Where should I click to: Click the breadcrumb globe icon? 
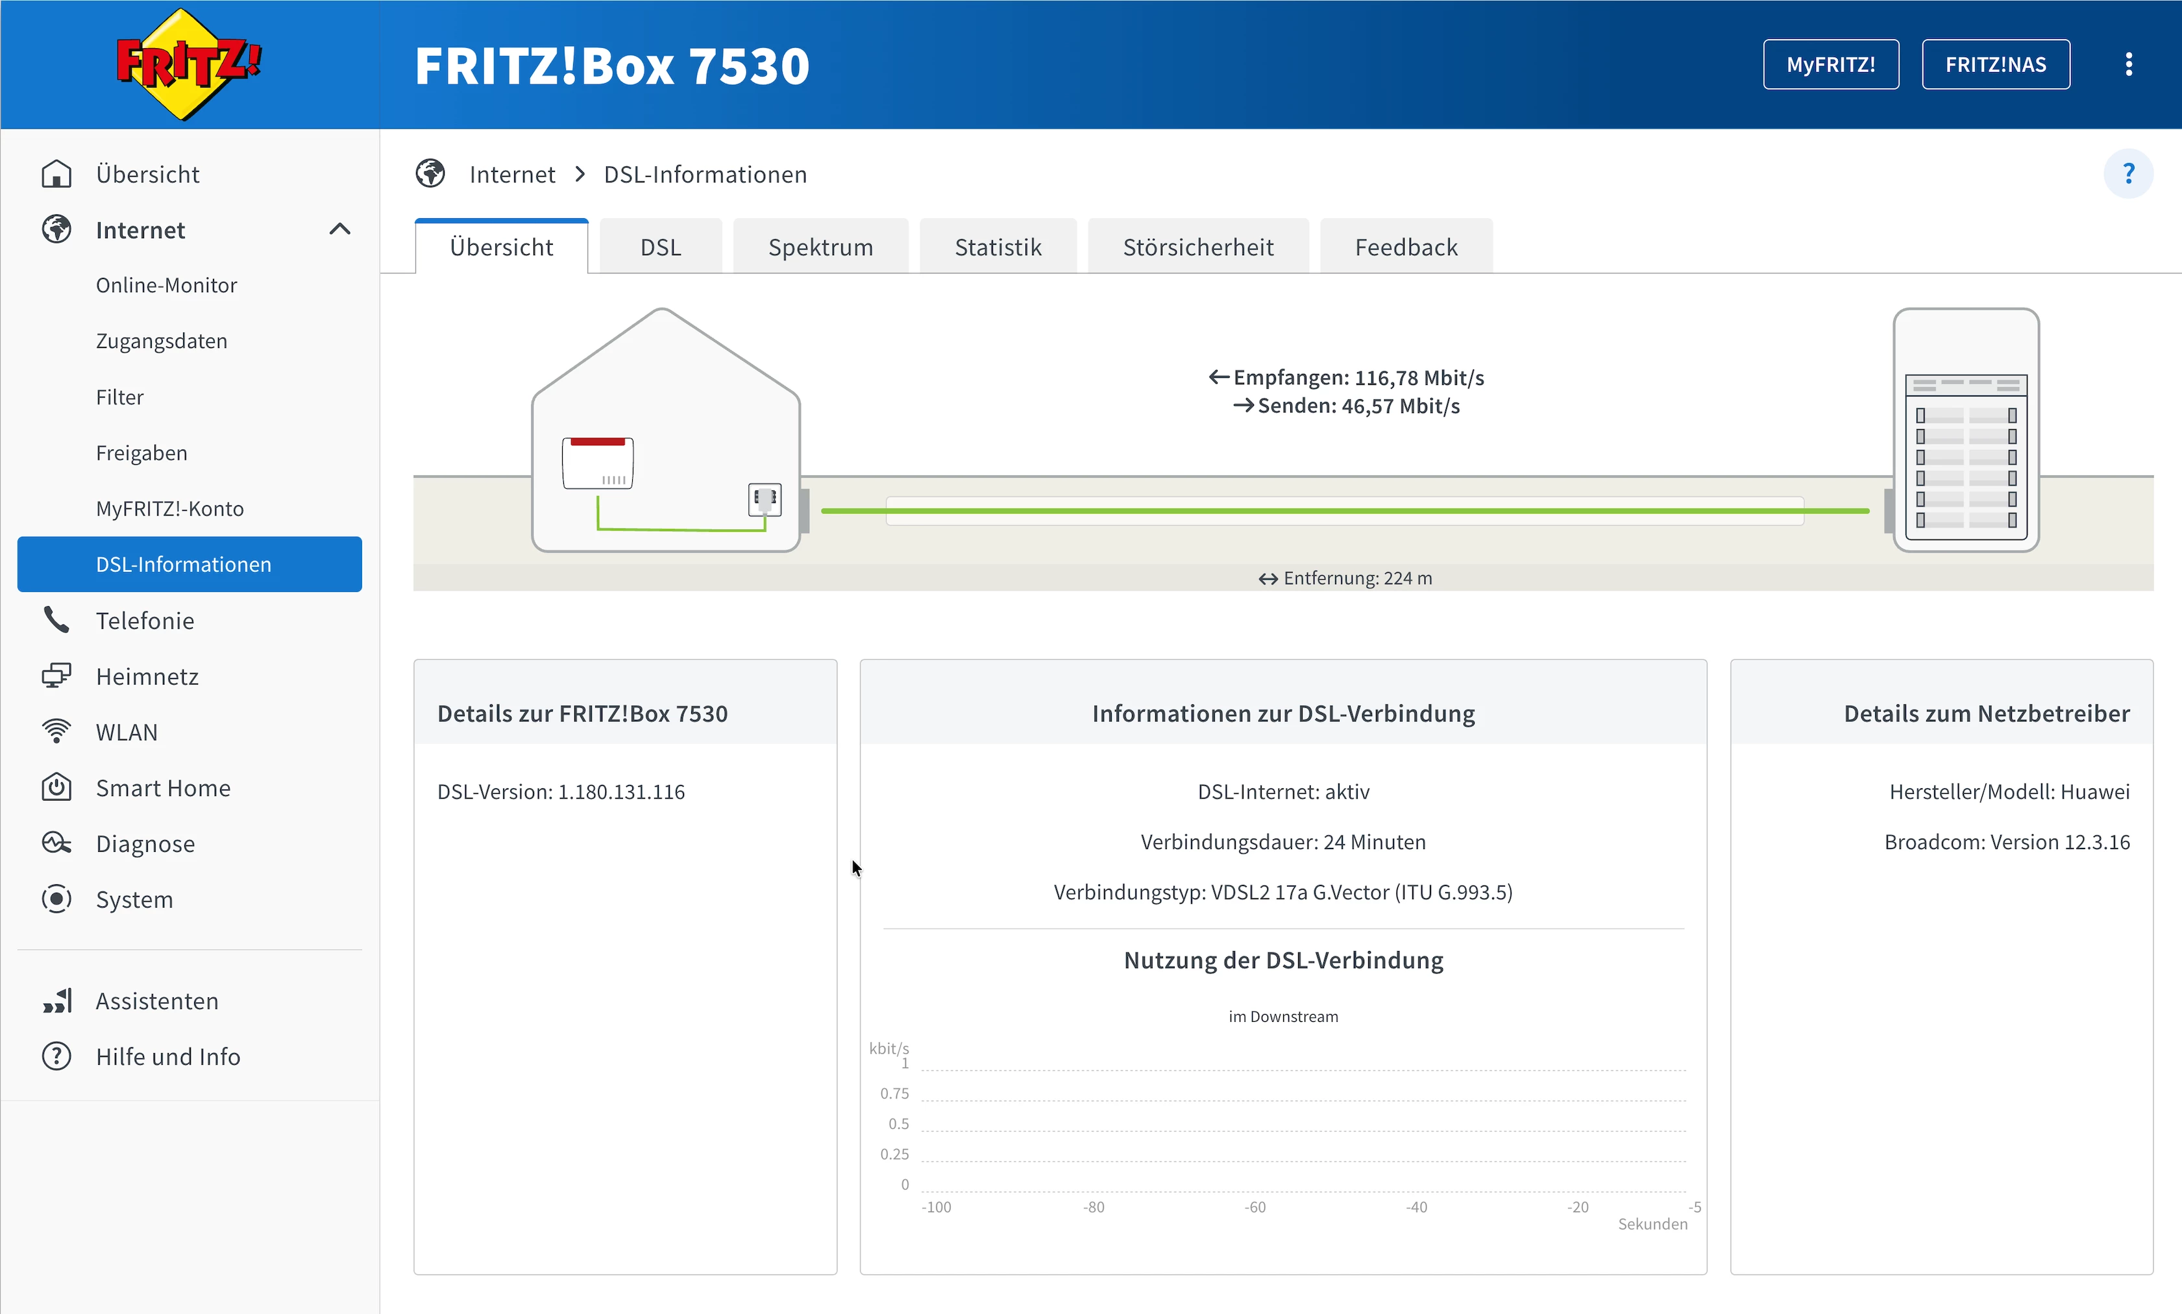click(430, 173)
